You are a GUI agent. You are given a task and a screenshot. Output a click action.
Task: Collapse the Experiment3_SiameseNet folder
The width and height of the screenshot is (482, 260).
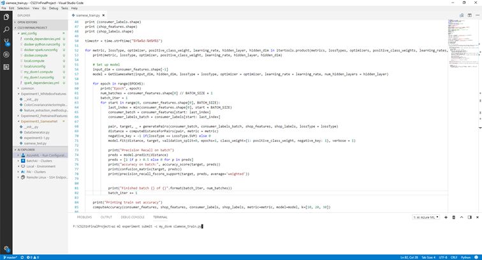[41, 121]
